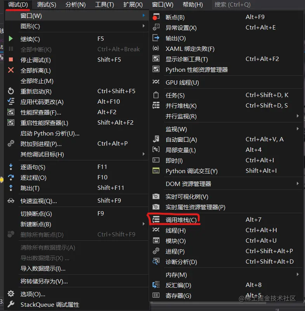Expand Other Debug Targets (其他调试目标) arrow
Viewport: 305px width, 311px height.
point(144,154)
